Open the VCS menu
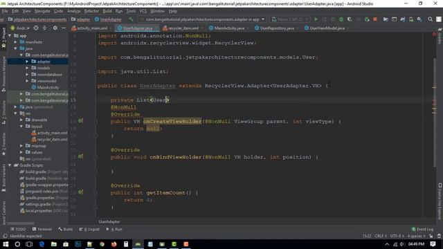 coord(143,11)
